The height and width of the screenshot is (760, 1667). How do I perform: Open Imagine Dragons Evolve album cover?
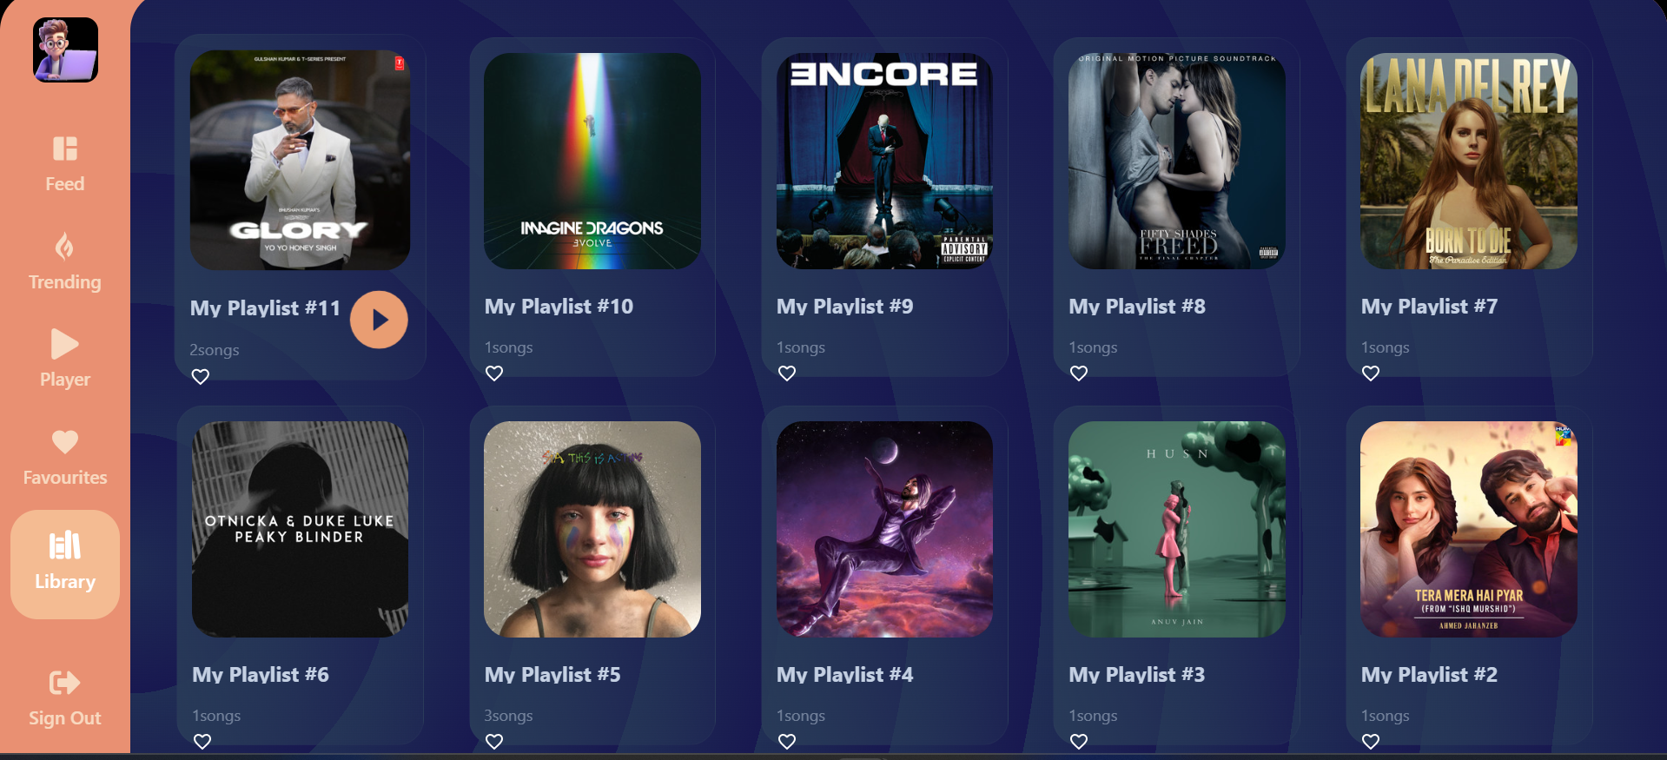click(x=592, y=162)
